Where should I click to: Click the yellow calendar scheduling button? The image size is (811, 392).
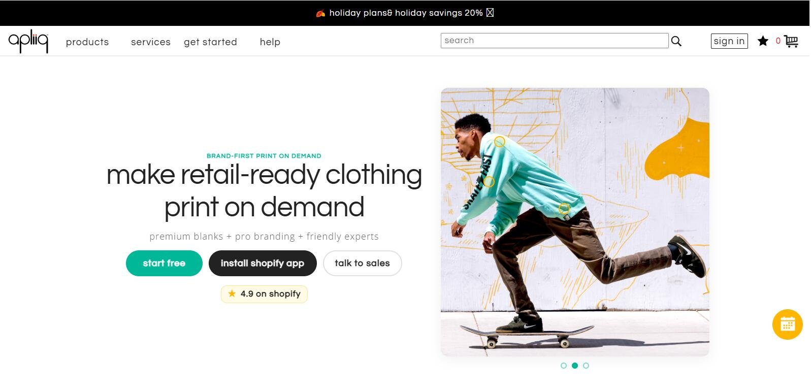tap(787, 324)
